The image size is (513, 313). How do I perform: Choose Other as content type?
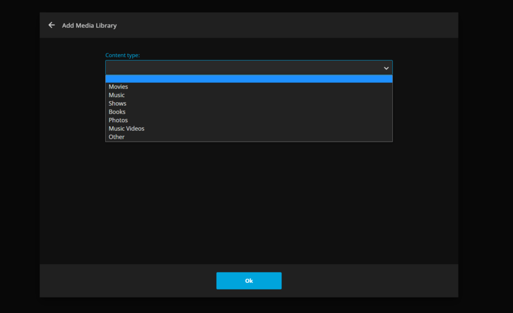(248, 137)
